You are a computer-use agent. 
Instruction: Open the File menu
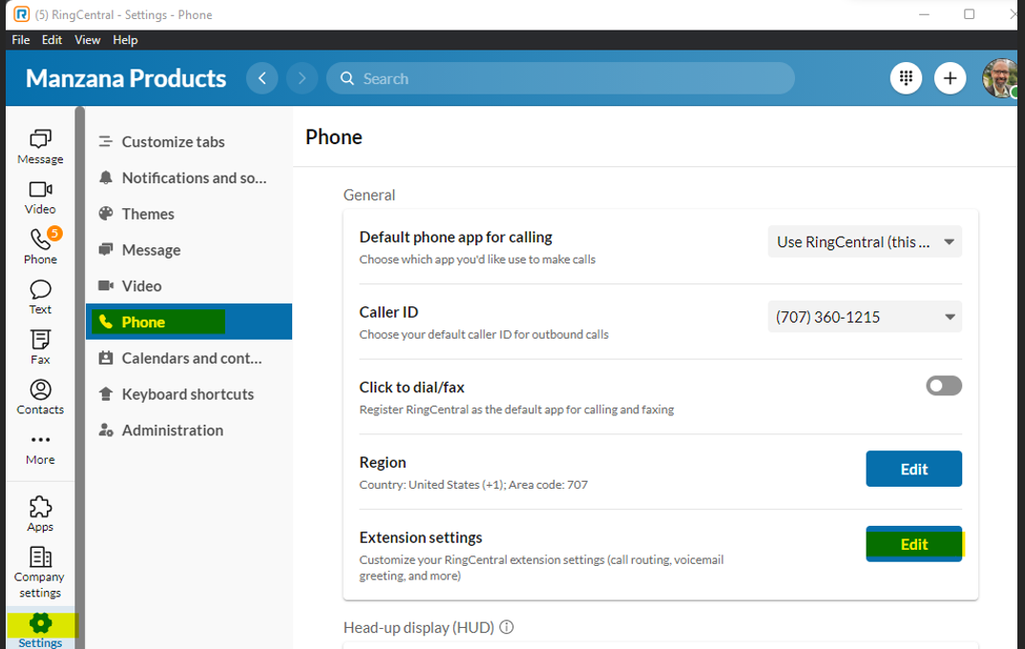point(21,40)
